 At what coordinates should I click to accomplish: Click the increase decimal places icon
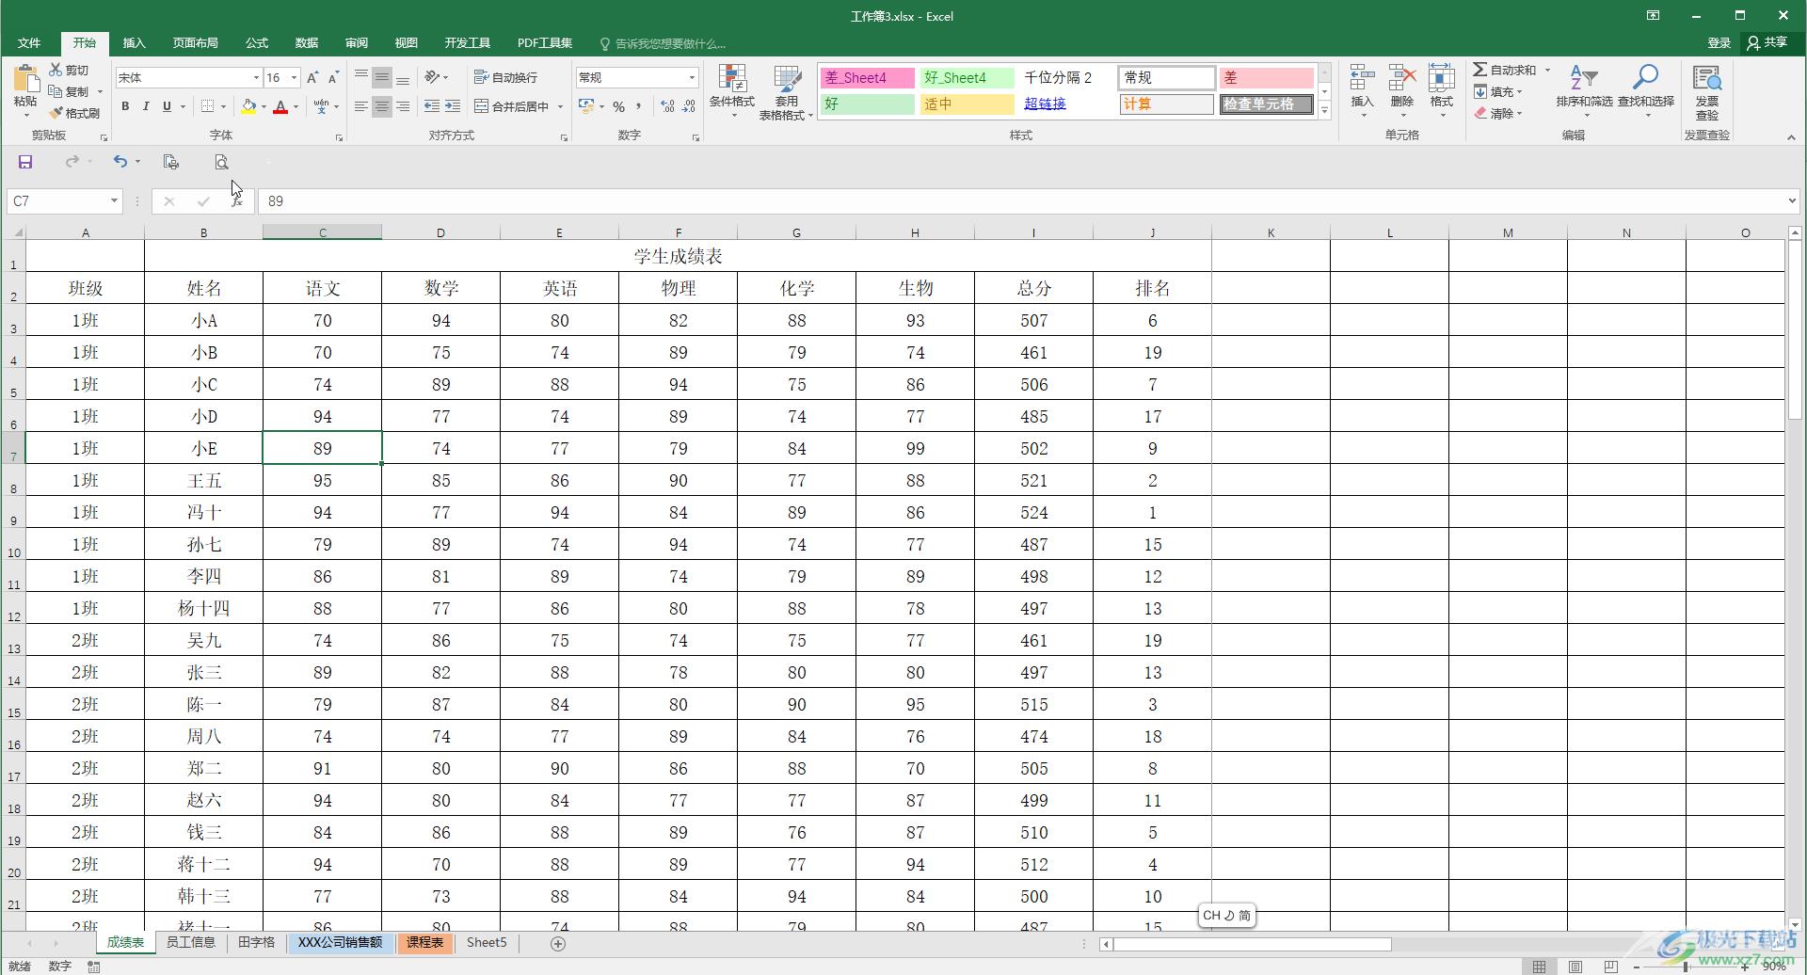pos(667,106)
